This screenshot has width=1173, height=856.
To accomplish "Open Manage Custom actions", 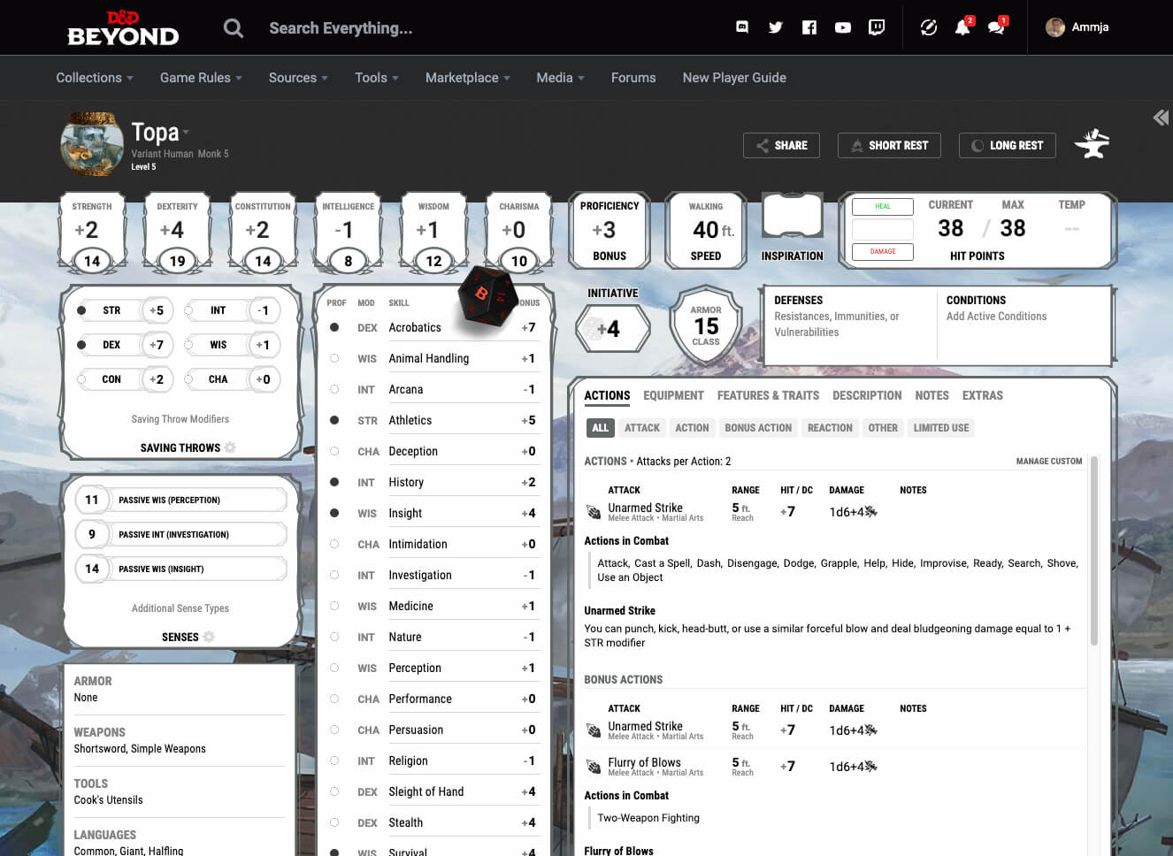I will (x=1049, y=461).
